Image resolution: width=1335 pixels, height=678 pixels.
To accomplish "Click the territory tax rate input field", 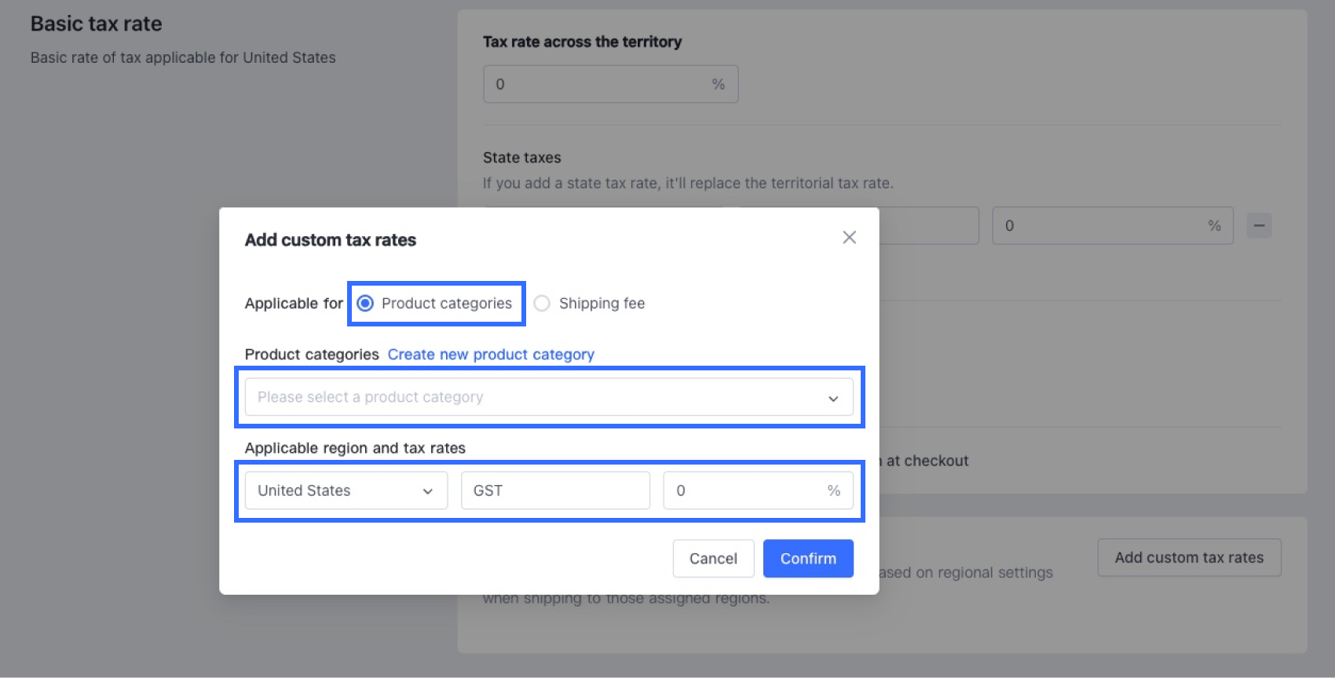I will pyautogui.click(x=610, y=84).
